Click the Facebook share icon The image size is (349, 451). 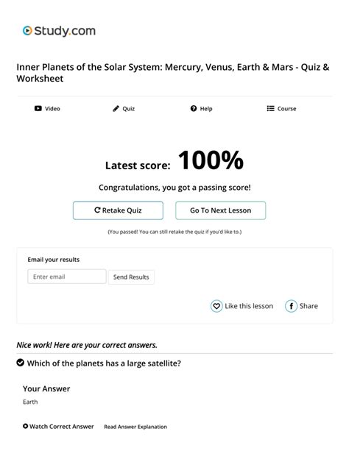tap(291, 306)
